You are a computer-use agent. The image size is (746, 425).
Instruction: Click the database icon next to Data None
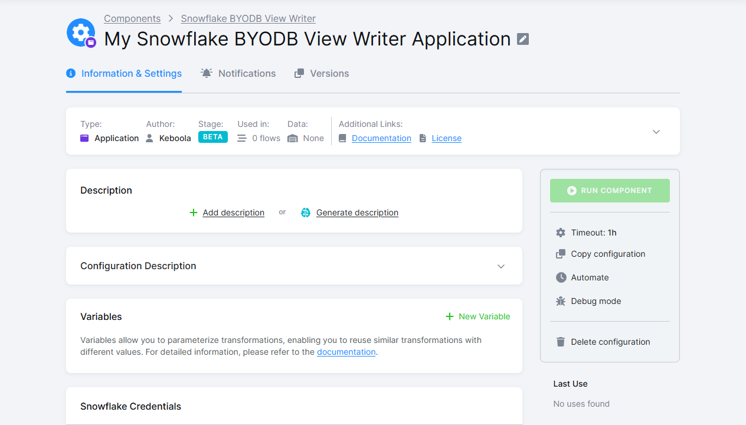[292, 138]
